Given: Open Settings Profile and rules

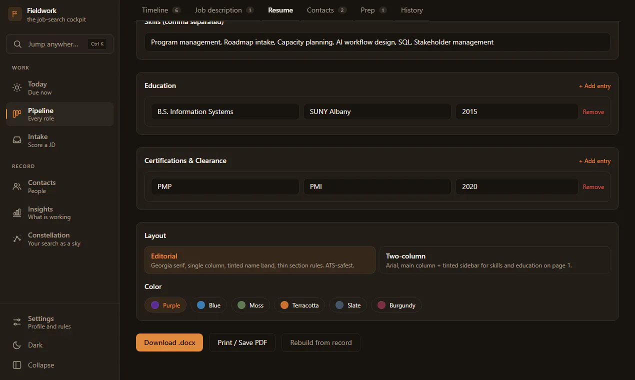Looking at the screenshot, I should click(x=60, y=322).
